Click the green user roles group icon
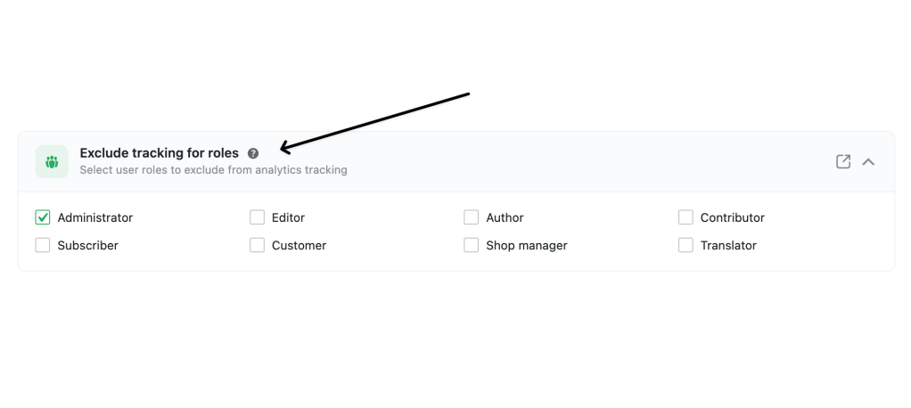This screenshot has height=408, width=911. pos(52,161)
